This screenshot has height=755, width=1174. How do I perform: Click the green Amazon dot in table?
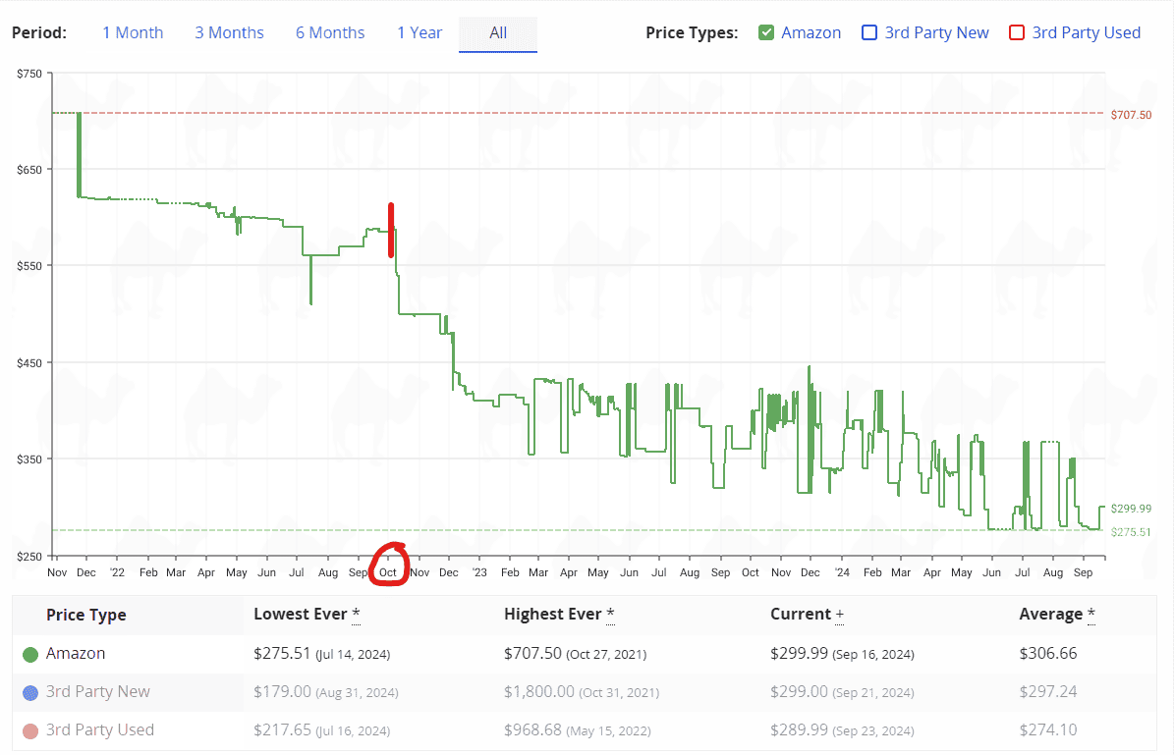(29, 655)
